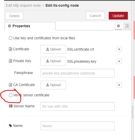Image resolution: width=135 pixels, height=140 pixels.
Task: Focus the private key passphrase field
Action: (x=78, y=73)
